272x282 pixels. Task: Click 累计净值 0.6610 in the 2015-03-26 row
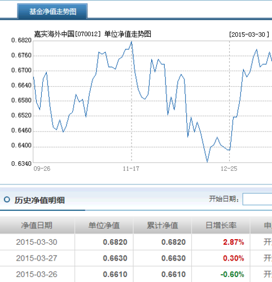point(174,274)
